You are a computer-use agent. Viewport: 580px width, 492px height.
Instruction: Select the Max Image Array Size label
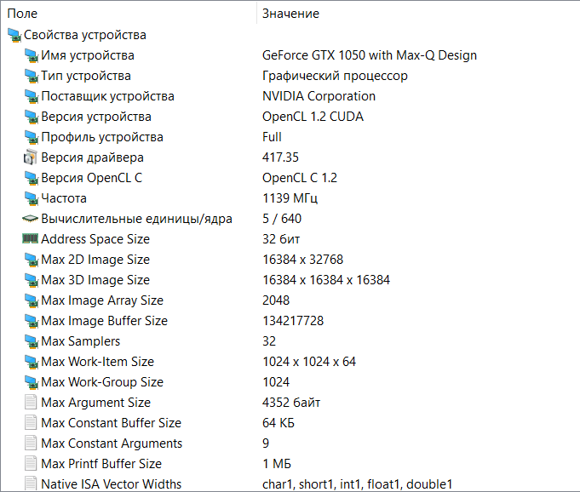point(102,300)
